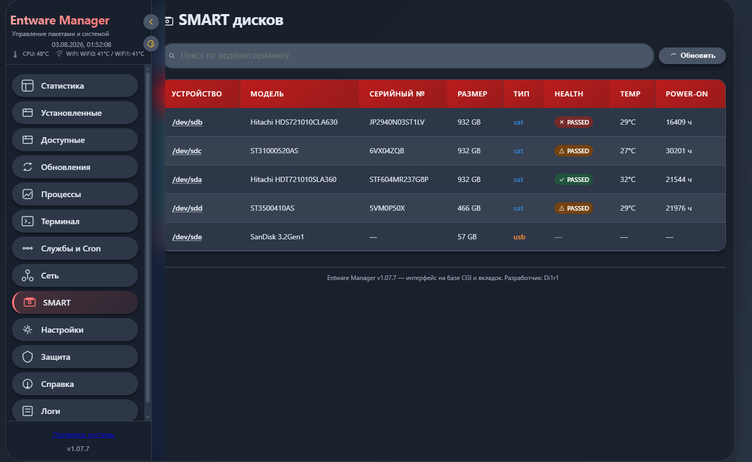Screen dimensions: 752x462
Task: Click the sidebar vertical scrollbar
Action: [x=147, y=237]
